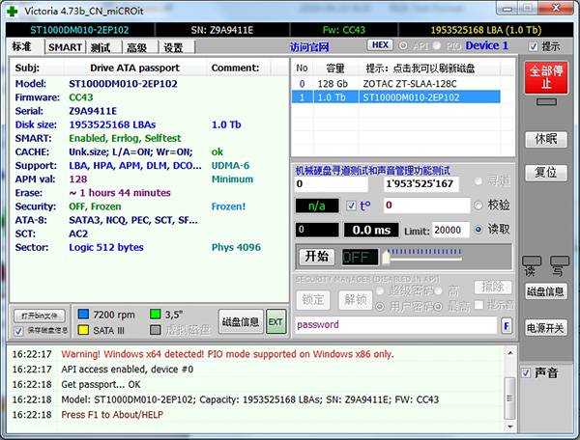Toggle the temperature t° checkbox

tap(351, 206)
